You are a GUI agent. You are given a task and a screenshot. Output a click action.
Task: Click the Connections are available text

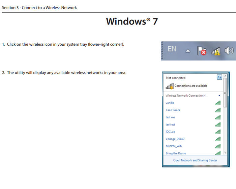click(191, 86)
